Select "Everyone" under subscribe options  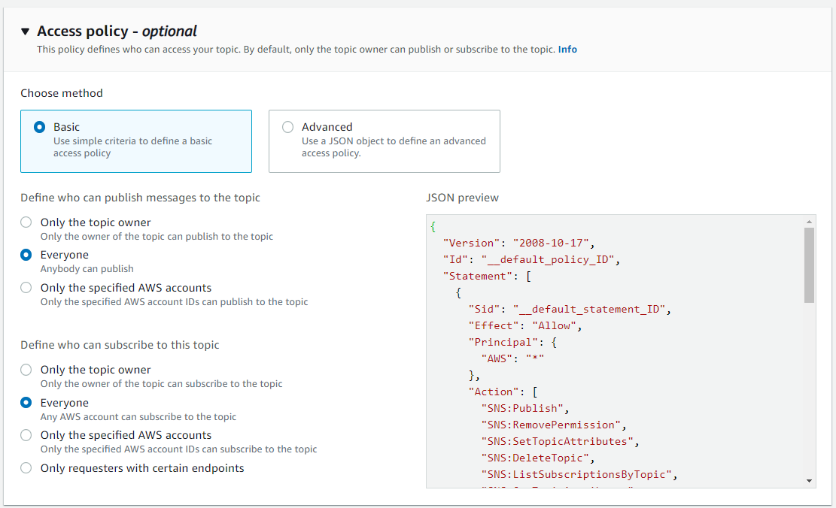coord(26,402)
